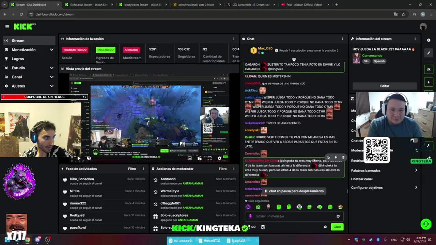Open stream information panel options menu

[x=415, y=39]
